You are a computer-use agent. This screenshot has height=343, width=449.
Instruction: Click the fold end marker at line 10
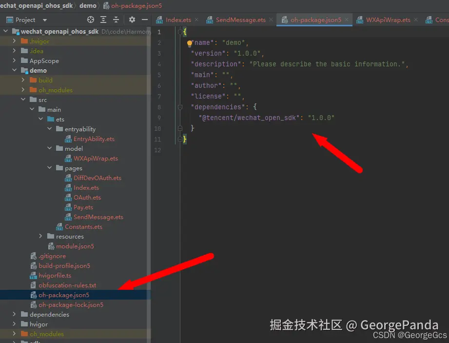(180, 128)
